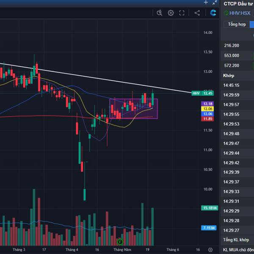Click the 216.200 volume value
The width and height of the screenshot is (254, 254).
pos(232,46)
